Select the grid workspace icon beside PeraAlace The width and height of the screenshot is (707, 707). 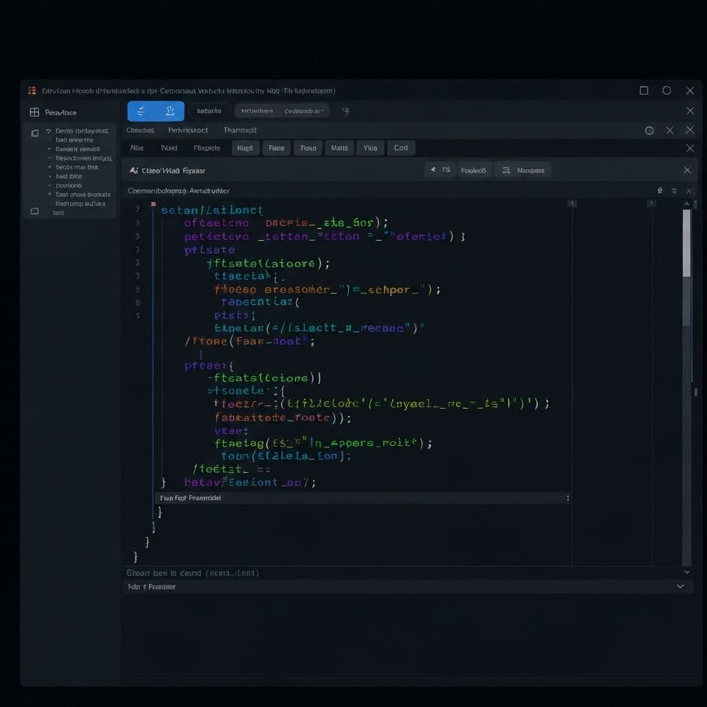coord(33,112)
